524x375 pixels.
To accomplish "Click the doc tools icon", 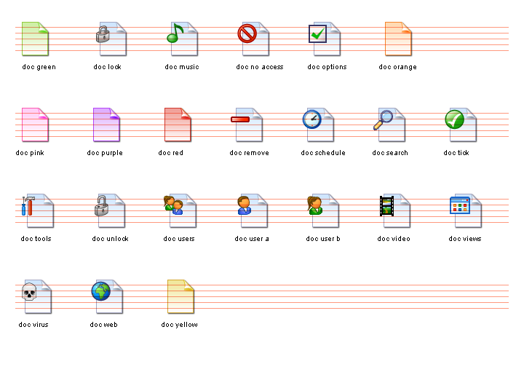I will [x=28, y=206].
